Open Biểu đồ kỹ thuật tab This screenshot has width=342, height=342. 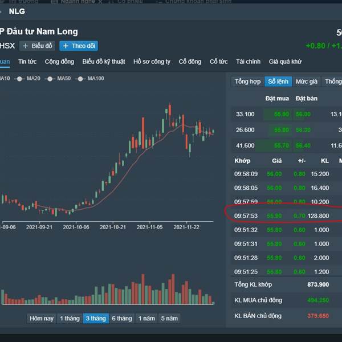pyautogui.click(x=104, y=62)
